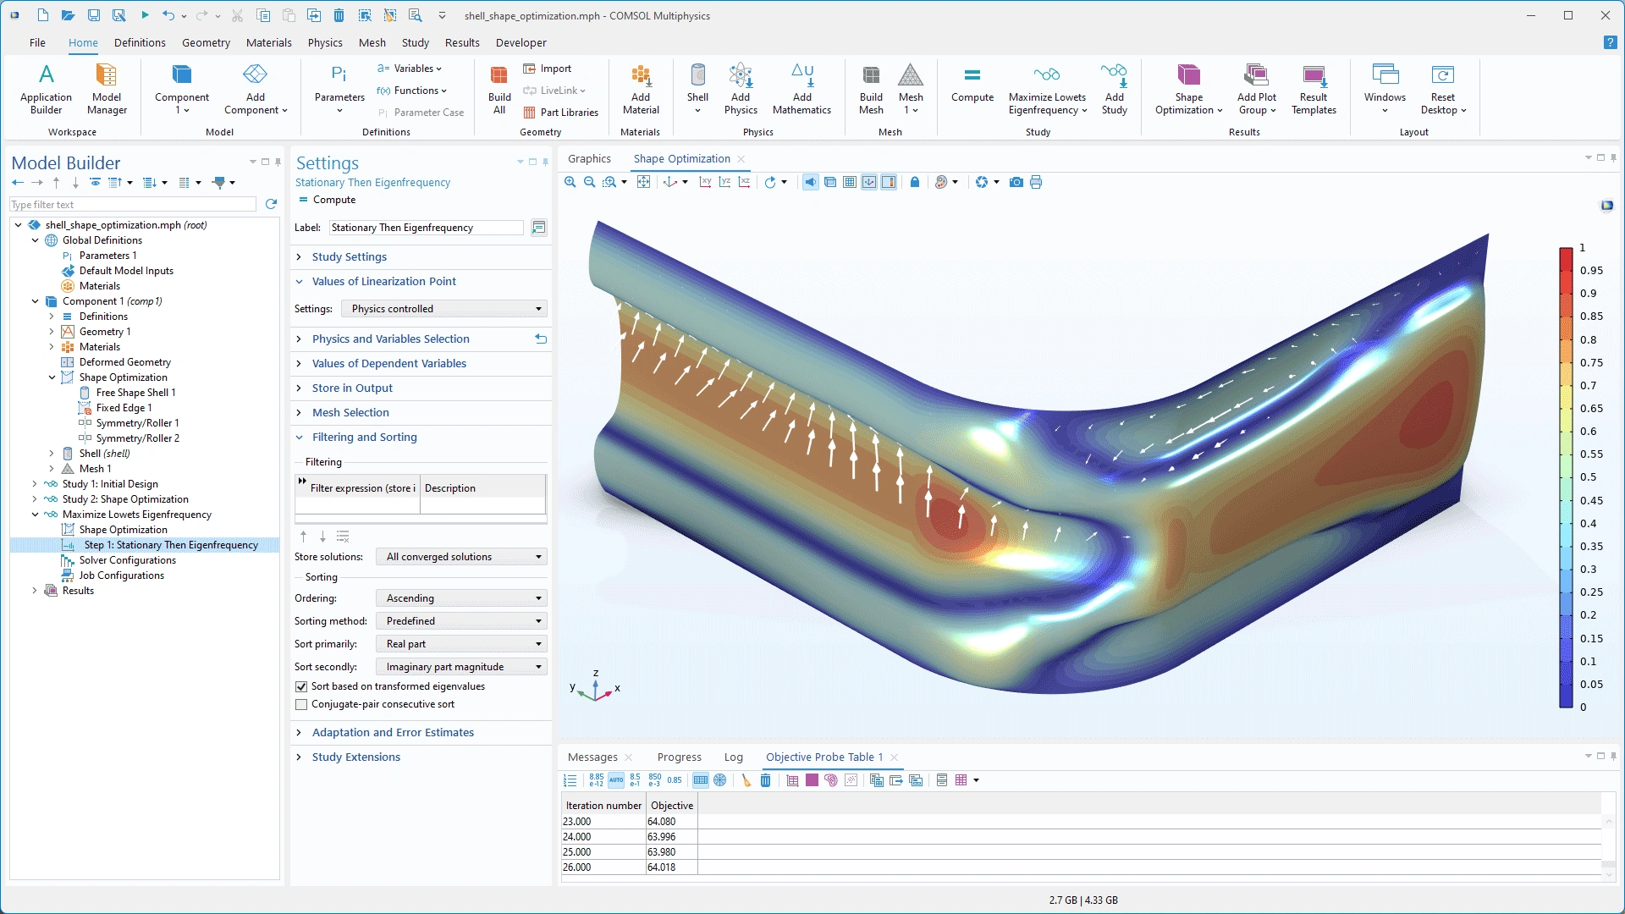Image resolution: width=1625 pixels, height=914 pixels.
Task: Click the color legend bar
Action: coord(1566,476)
